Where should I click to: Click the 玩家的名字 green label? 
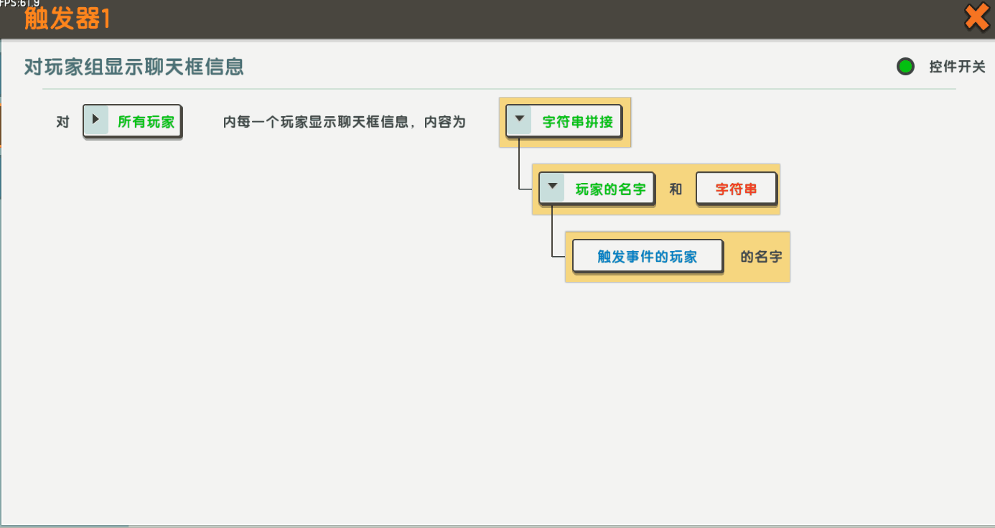tap(610, 189)
